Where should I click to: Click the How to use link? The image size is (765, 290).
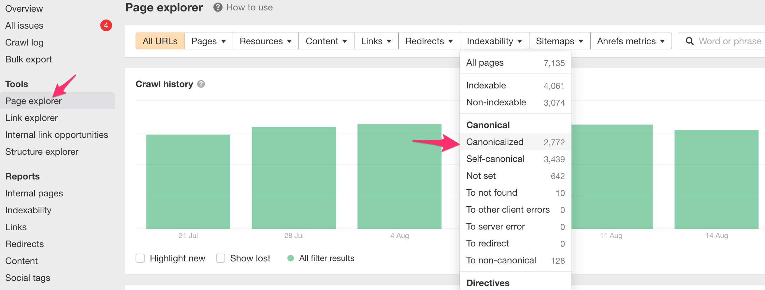point(250,7)
